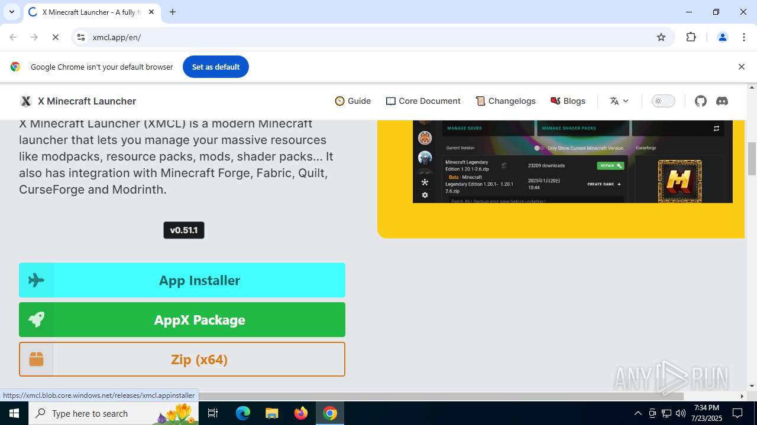Dismiss the default browser notification bar
The width and height of the screenshot is (757, 425).
pos(741,67)
